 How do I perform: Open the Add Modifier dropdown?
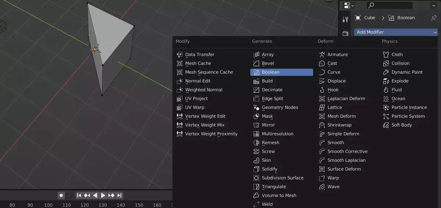click(x=396, y=32)
